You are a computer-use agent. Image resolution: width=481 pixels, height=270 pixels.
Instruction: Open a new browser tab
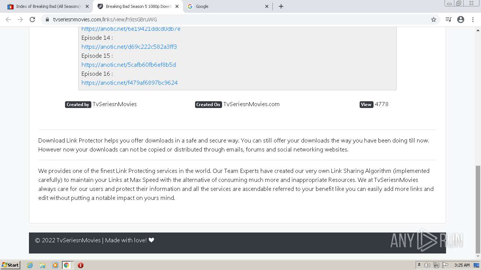(281, 6)
